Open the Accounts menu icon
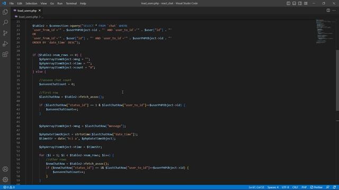Screen dimensions: 339x190 coord(5,169)
